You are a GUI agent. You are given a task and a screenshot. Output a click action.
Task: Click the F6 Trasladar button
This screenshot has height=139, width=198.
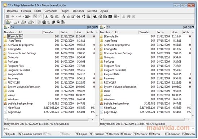tap(96, 134)
